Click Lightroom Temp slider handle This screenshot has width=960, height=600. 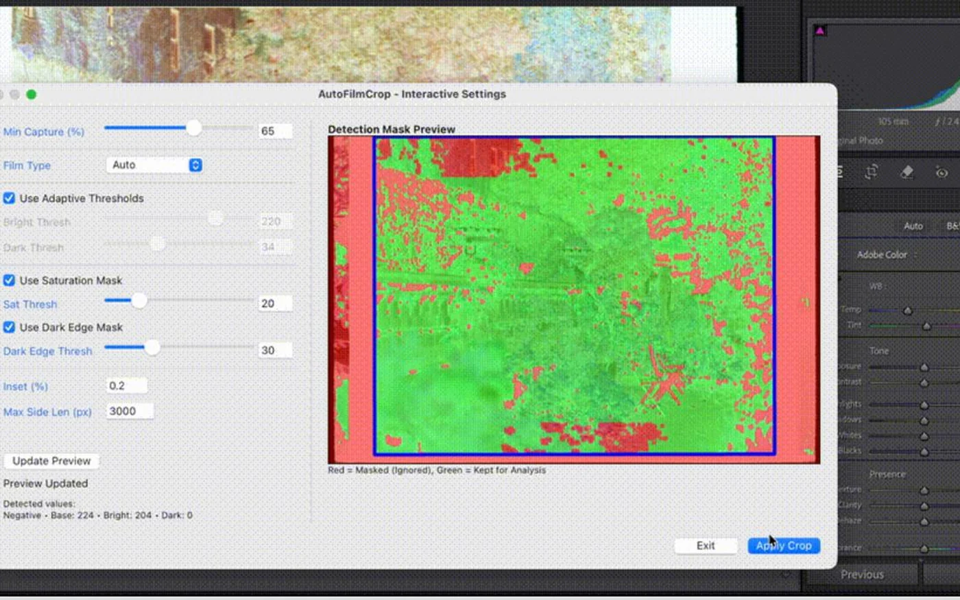point(907,311)
